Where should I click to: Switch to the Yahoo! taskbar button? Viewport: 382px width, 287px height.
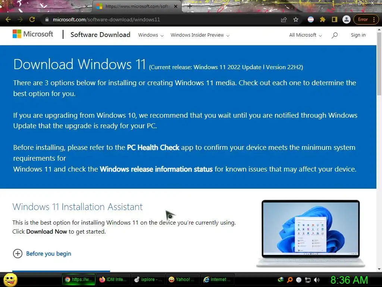(182, 280)
